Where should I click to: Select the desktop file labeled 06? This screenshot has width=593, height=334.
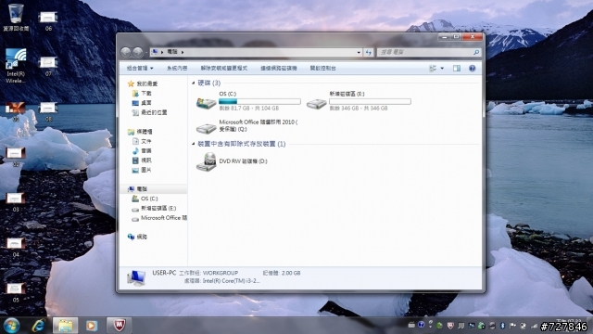point(48,20)
